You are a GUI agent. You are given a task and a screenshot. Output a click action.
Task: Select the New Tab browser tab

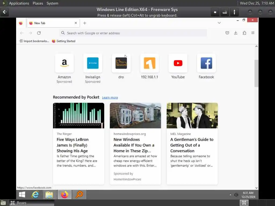pyautogui.click(x=53, y=23)
